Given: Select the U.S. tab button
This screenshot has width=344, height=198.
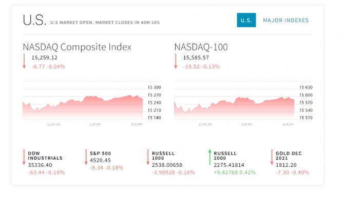Looking at the screenshot, I should tap(246, 20).
